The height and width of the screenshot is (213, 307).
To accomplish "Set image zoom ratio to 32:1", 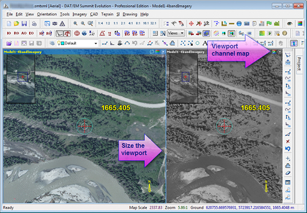I will [153, 23].
